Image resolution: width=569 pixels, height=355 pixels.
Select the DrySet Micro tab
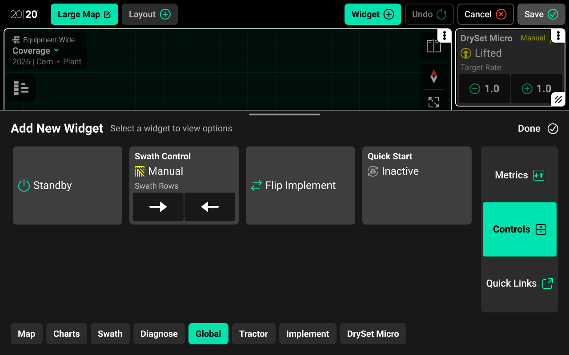pos(373,334)
